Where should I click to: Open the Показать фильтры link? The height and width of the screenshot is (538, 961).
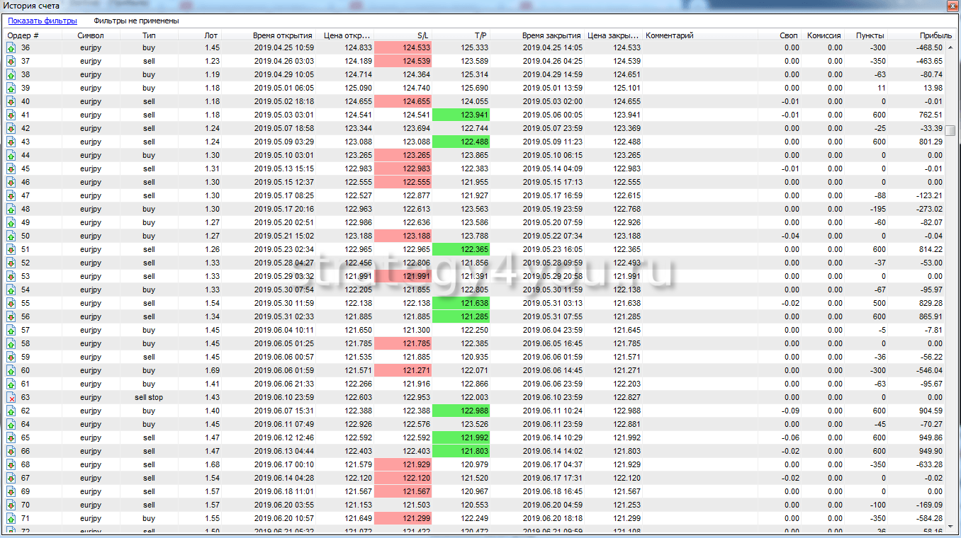click(42, 21)
